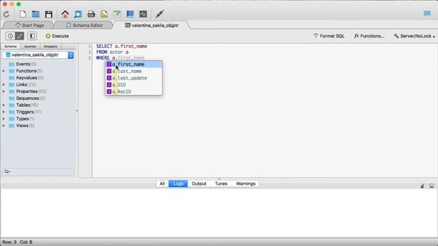Switch log panel to Warnings
This screenshot has width=438, height=246.
246,184
